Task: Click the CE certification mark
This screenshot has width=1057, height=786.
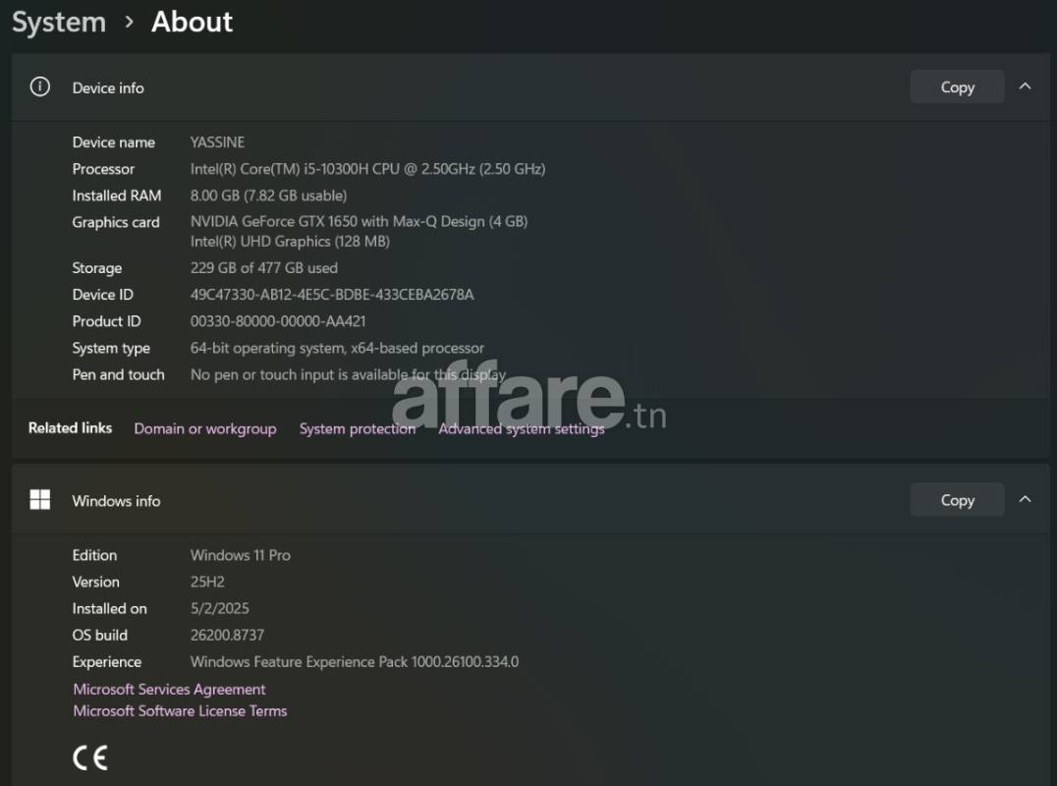Action: [89, 758]
